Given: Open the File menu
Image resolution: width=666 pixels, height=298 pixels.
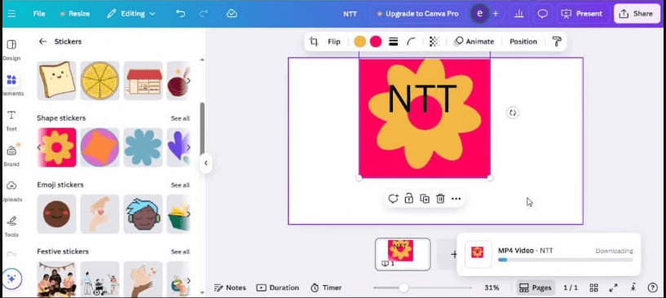Looking at the screenshot, I should tap(39, 14).
